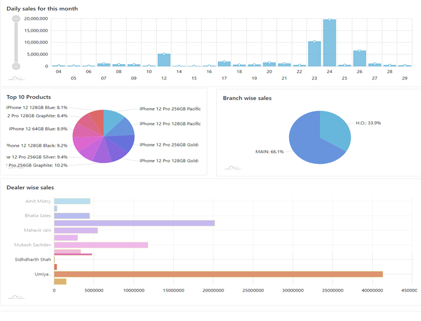Click the amCharts logo under Dealer wise sales
Image resolution: width=421 pixels, height=321 pixels.
click(17, 297)
